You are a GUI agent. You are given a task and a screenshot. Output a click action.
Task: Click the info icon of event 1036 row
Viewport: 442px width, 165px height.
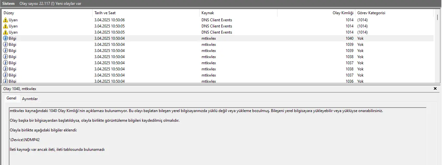pos(5,81)
